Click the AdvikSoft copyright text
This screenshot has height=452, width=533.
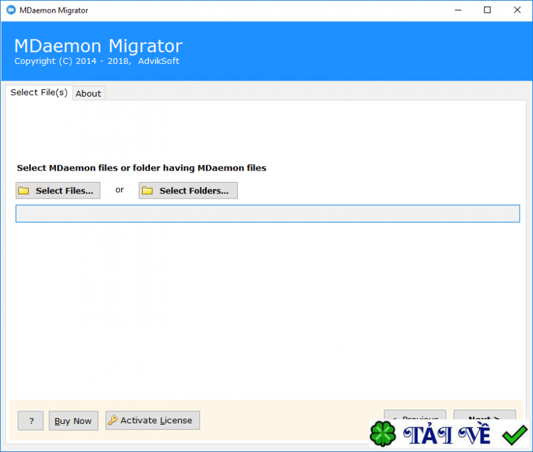[x=97, y=61]
